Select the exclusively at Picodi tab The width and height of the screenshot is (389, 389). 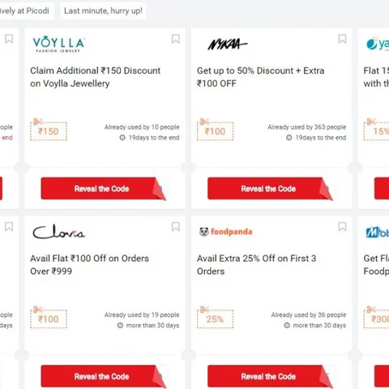click(24, 11)
